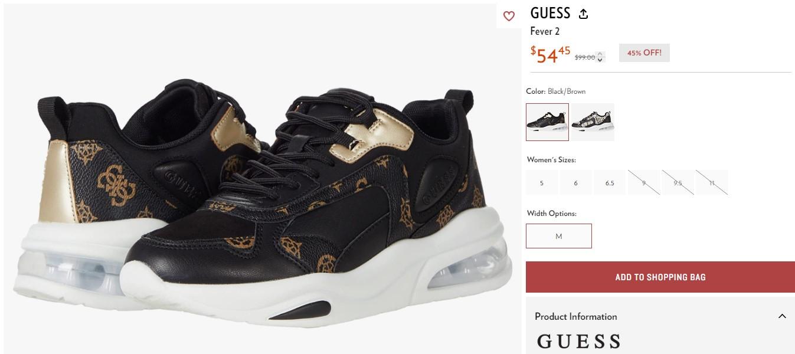Collapse the Product Information section

[782, 316]
